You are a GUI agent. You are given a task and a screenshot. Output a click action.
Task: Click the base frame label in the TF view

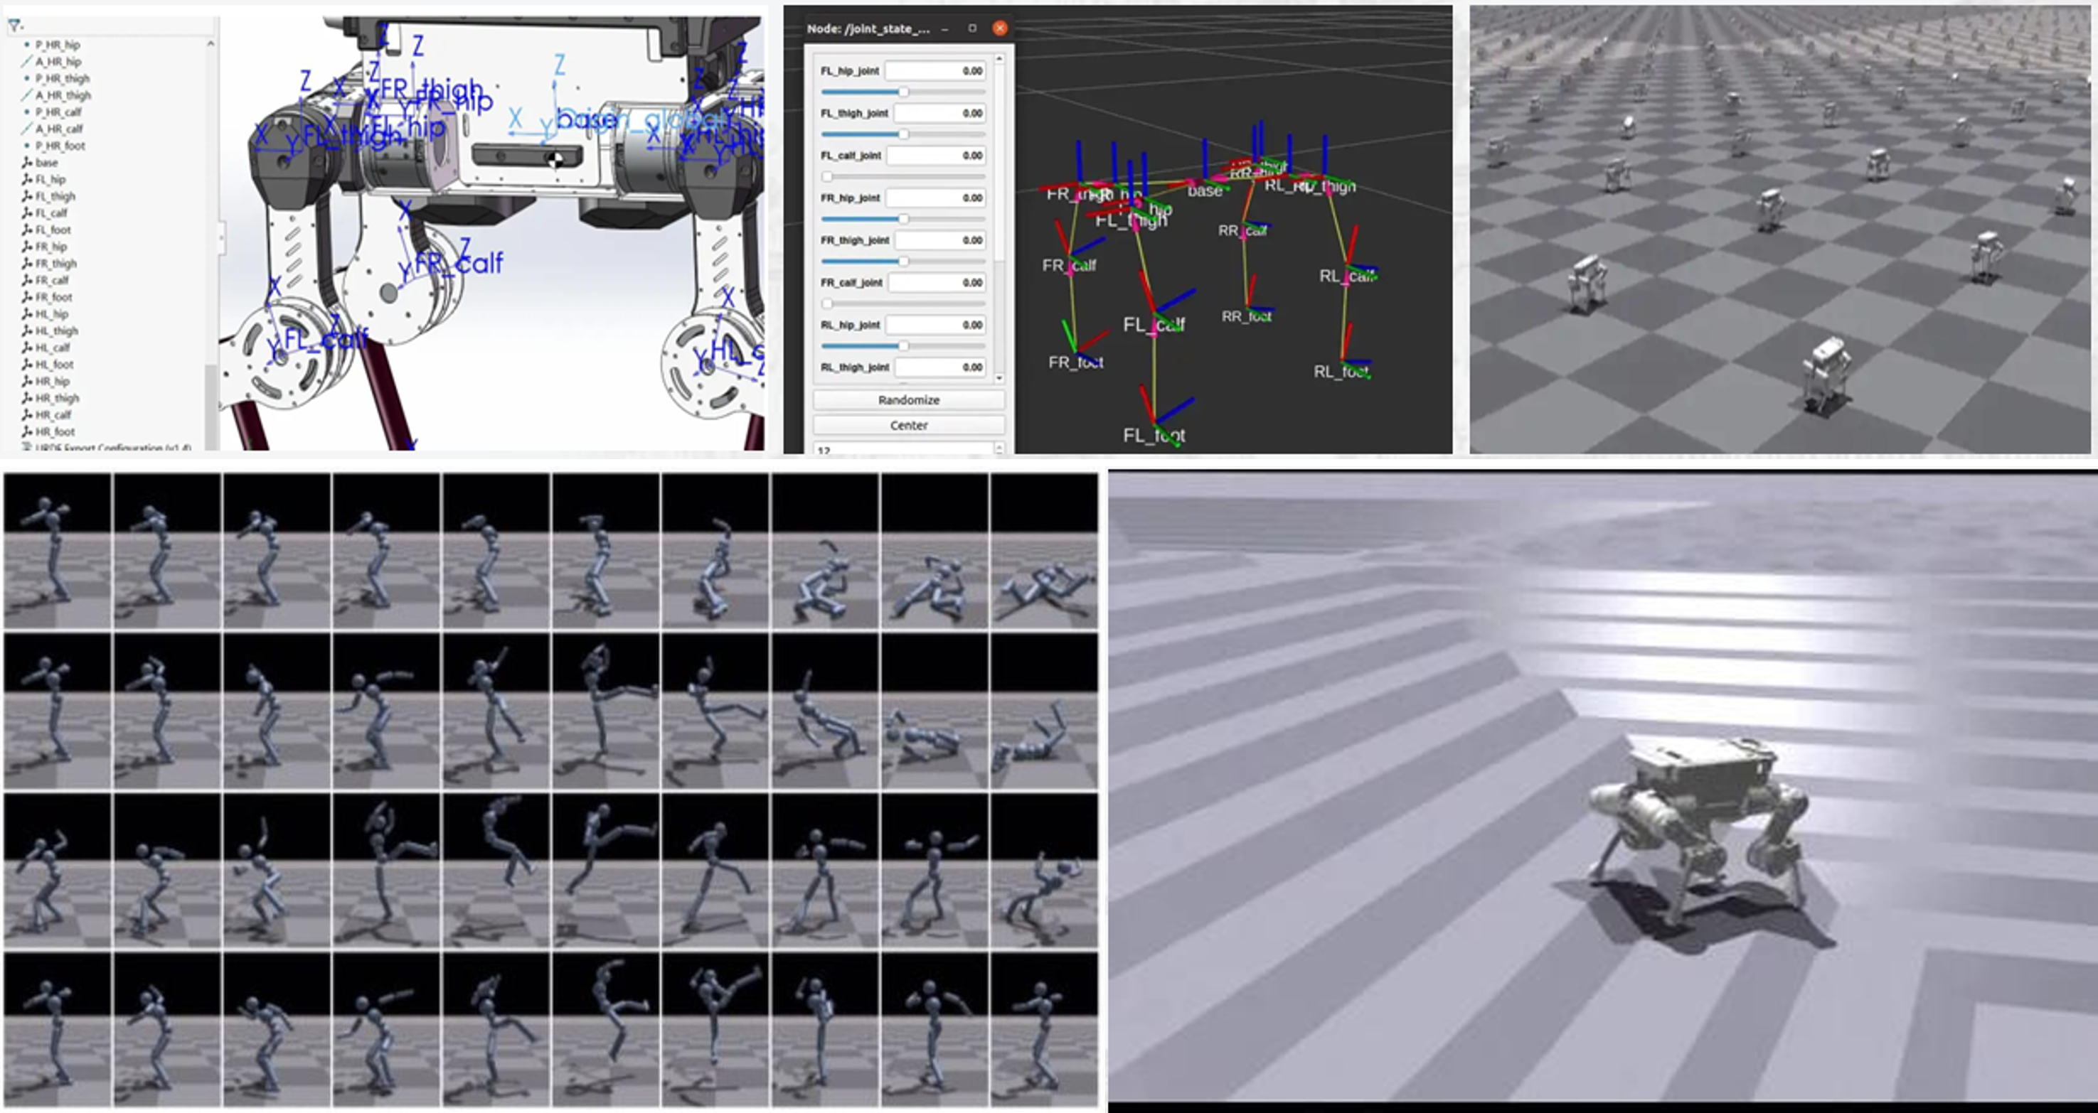pyautogui.click(x=1205, y=190)
